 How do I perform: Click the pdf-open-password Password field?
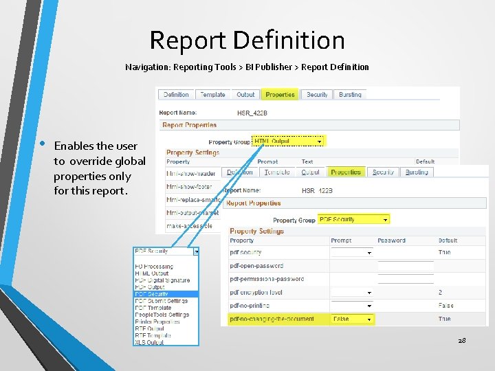point(406,266)
